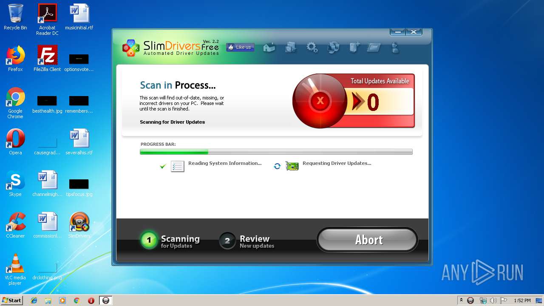Click the 'Scanning for Driver Updates' status text

172,122
